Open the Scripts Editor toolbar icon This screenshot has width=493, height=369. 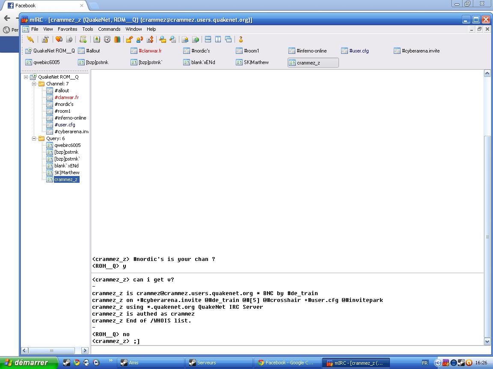click(x=83, y=39)
